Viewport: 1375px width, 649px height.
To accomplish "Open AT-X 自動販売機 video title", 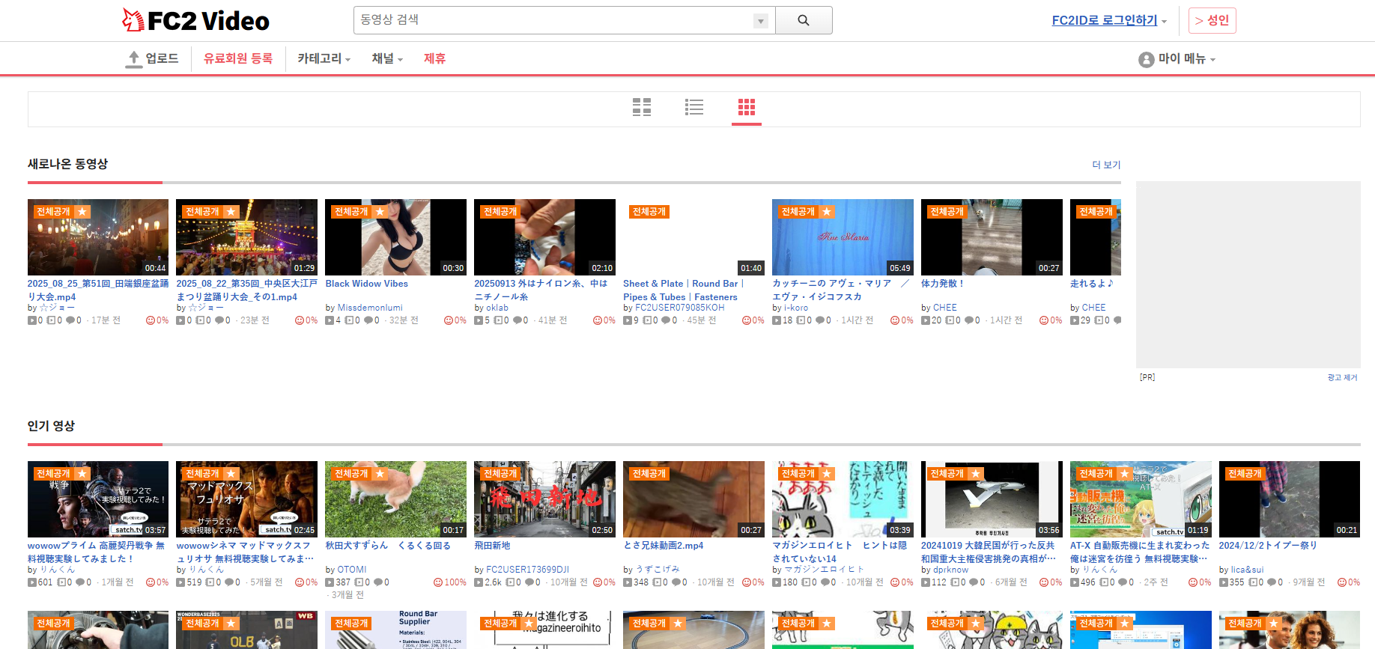I will tap(1140, 552).
